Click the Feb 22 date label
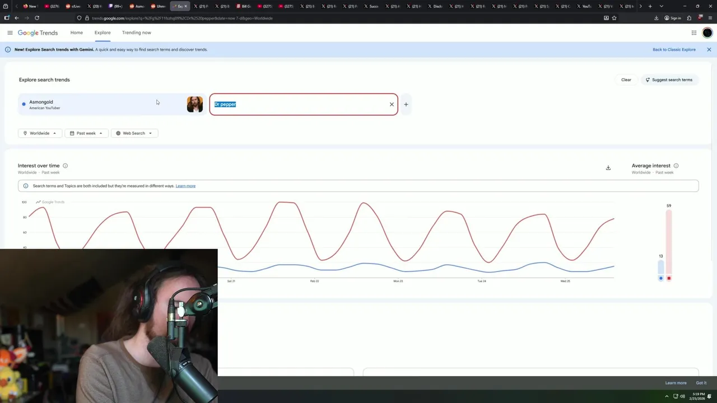This screenshot has width=717, height=403. [314, 281]
